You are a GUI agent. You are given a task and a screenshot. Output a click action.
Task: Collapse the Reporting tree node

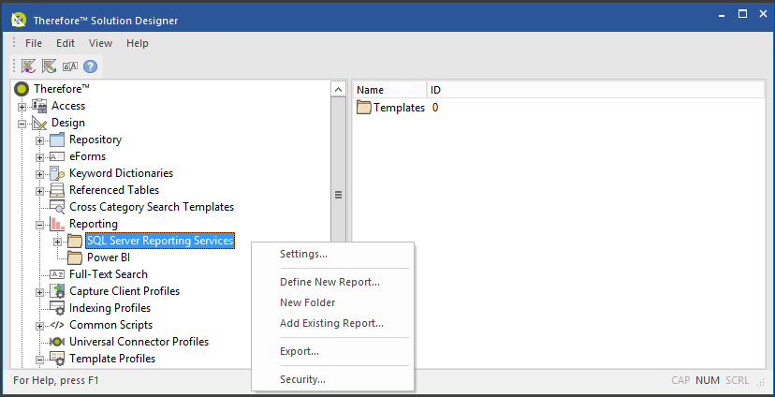click(40, 225)
